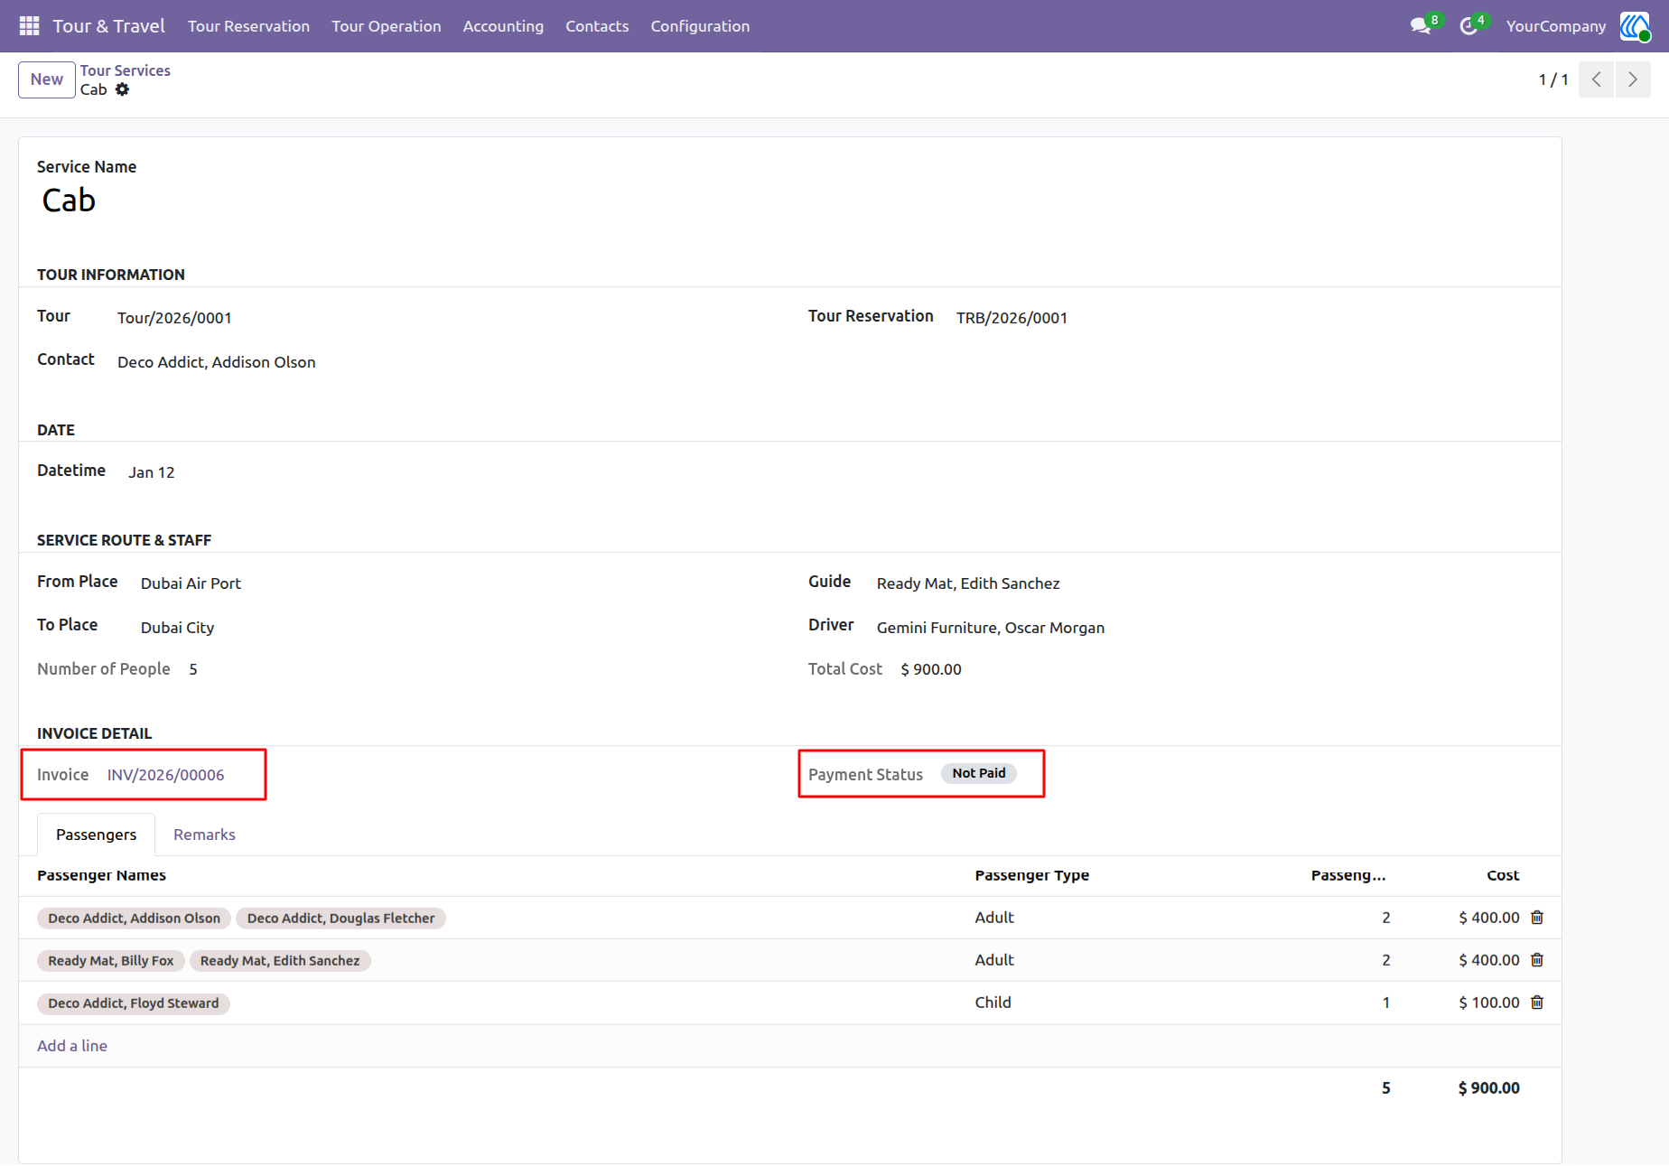Click Tour & Travel app title

click(x=108, y=26)
